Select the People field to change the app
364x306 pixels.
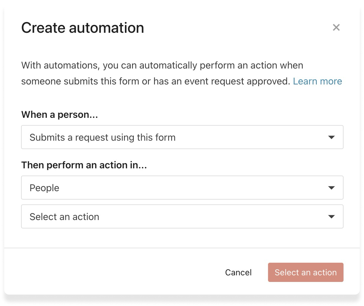tap(182, 188)
